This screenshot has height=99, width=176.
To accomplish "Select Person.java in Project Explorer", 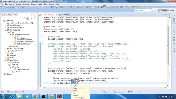I will pyautogui.click(x=21, y=37).
